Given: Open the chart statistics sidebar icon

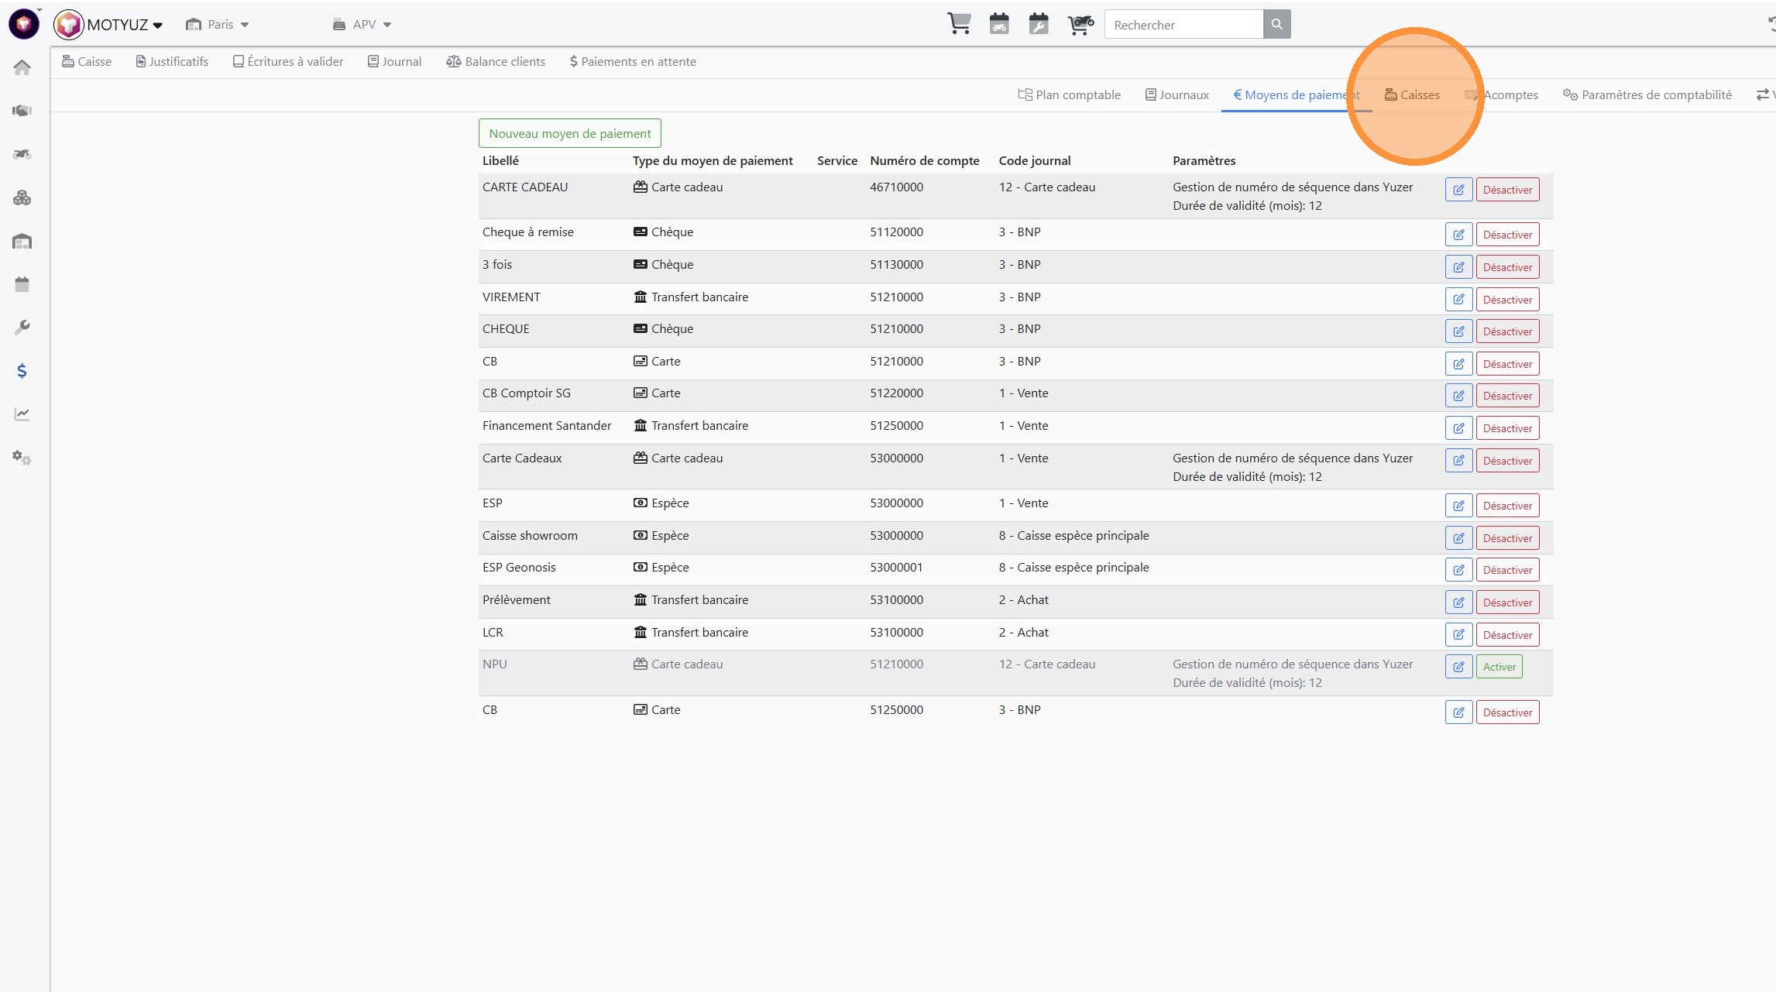Looking at the screenshot, I should coord(22,414).
